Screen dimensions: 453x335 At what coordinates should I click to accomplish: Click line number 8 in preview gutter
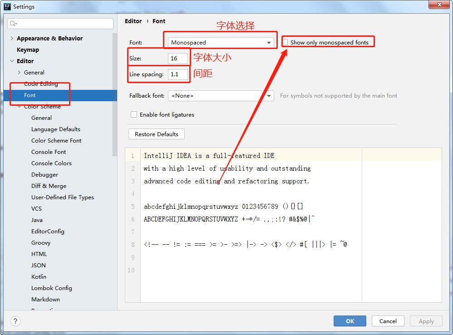133,245
